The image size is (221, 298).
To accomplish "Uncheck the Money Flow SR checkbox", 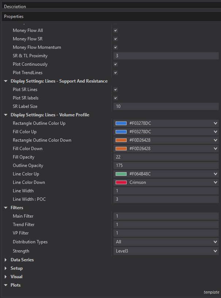I will (116, 39).
